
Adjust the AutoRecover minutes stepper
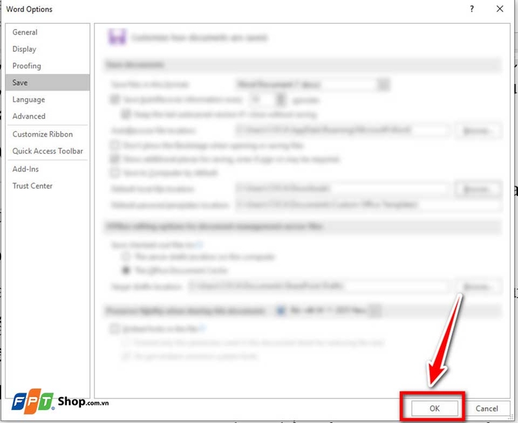(x=280, y=100)
